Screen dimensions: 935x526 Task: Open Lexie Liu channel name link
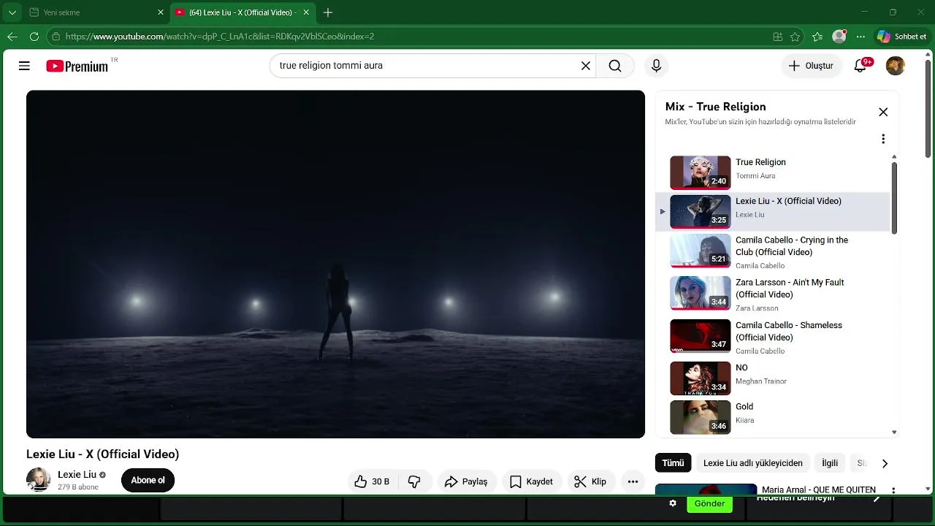tap(77, 475)
